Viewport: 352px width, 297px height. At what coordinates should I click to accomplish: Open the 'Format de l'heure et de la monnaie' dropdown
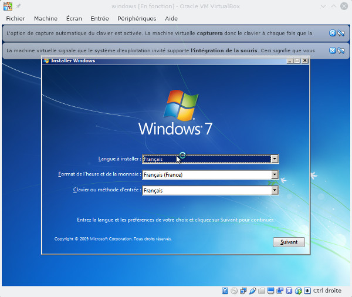[x=275, y=175]
